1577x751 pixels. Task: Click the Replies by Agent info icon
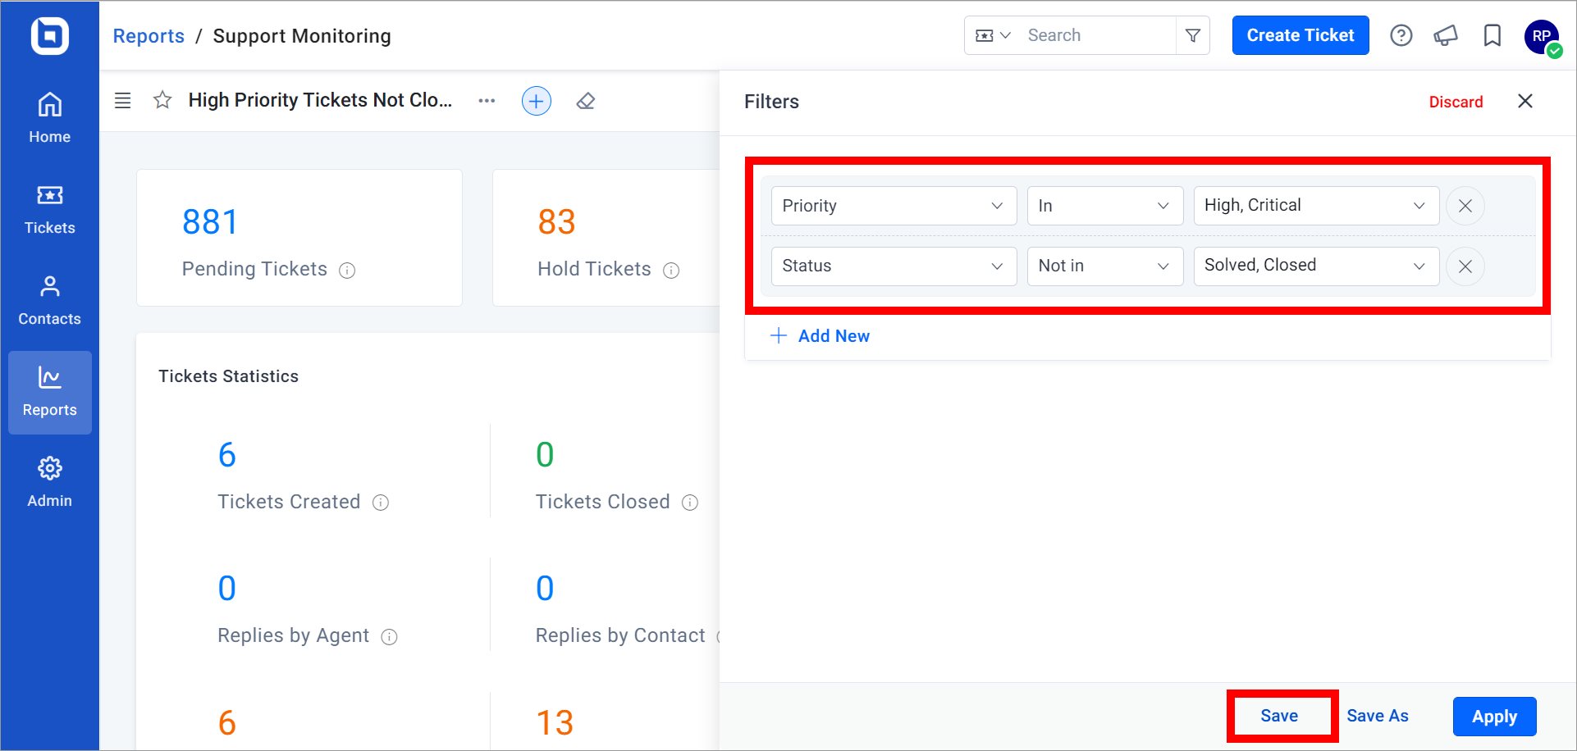390,637
